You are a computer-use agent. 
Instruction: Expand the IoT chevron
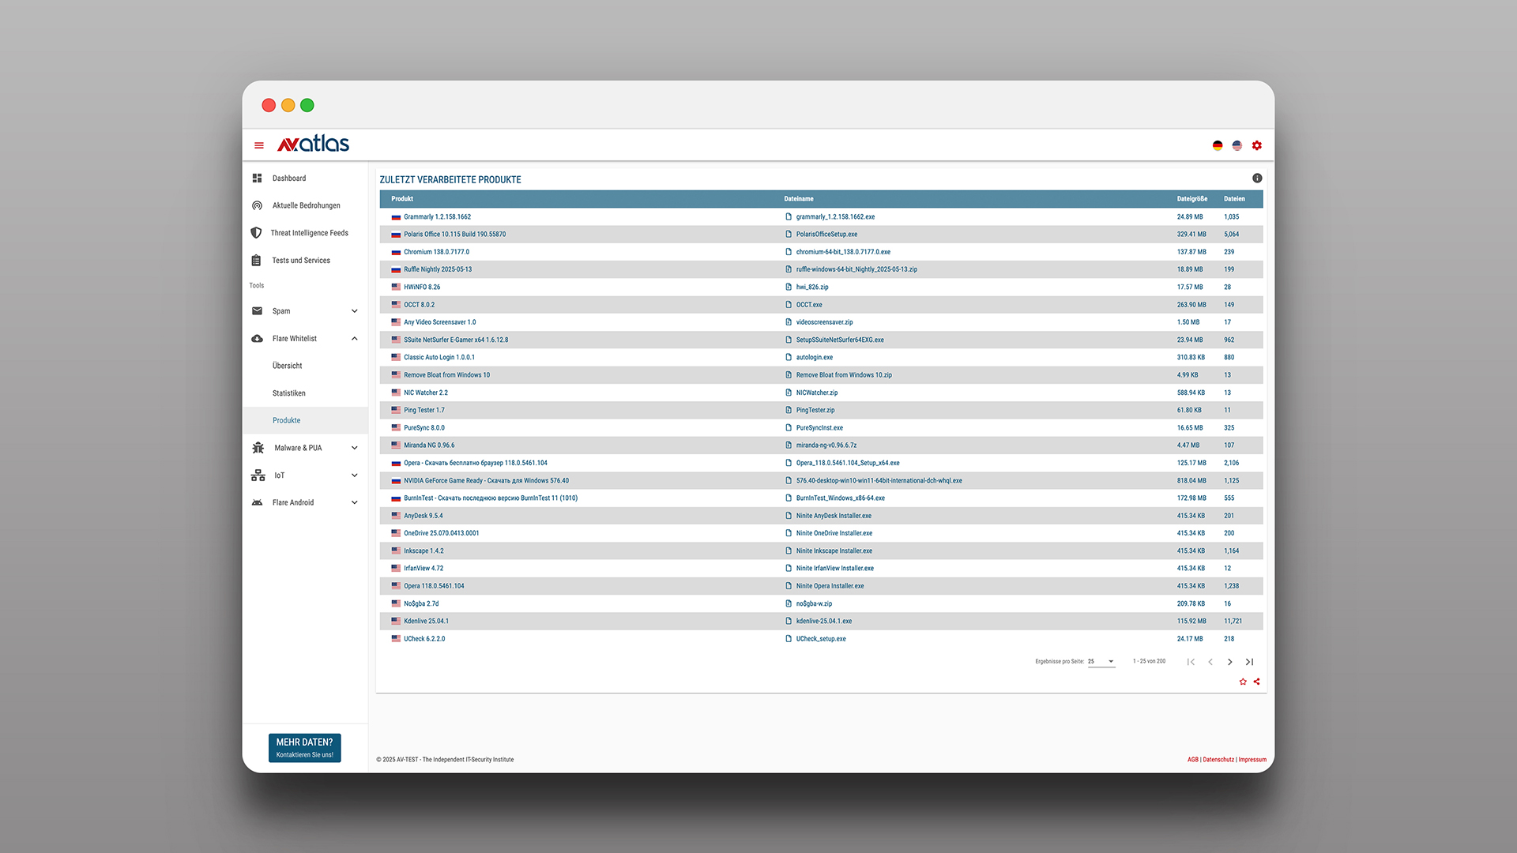355,475
